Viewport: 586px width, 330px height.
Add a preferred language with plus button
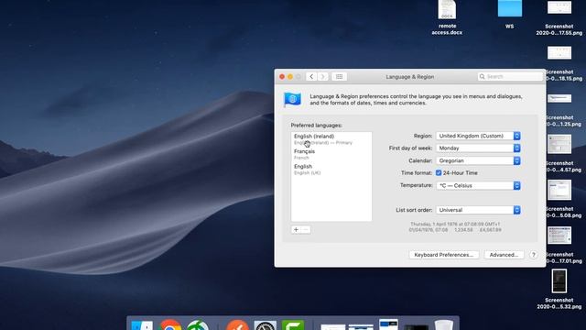click(x=296, y=230)
